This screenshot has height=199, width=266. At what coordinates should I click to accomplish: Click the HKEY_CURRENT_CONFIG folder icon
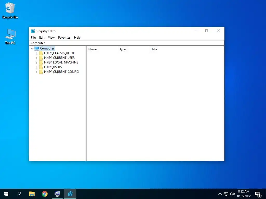click(x=41, y=72)
